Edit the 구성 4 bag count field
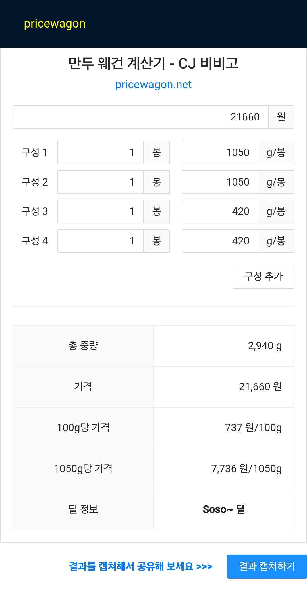Screen dimensions: 307x609 101,241
